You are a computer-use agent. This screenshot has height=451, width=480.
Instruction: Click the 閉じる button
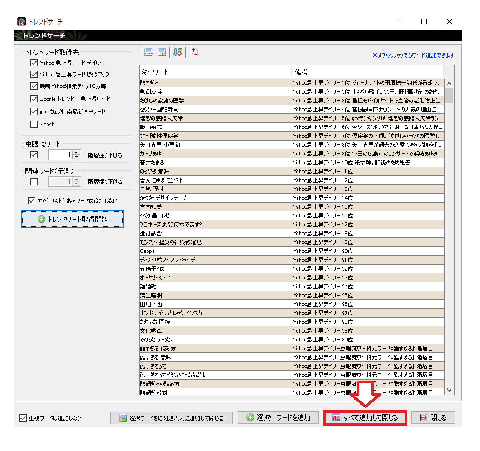tap(433, 418)
